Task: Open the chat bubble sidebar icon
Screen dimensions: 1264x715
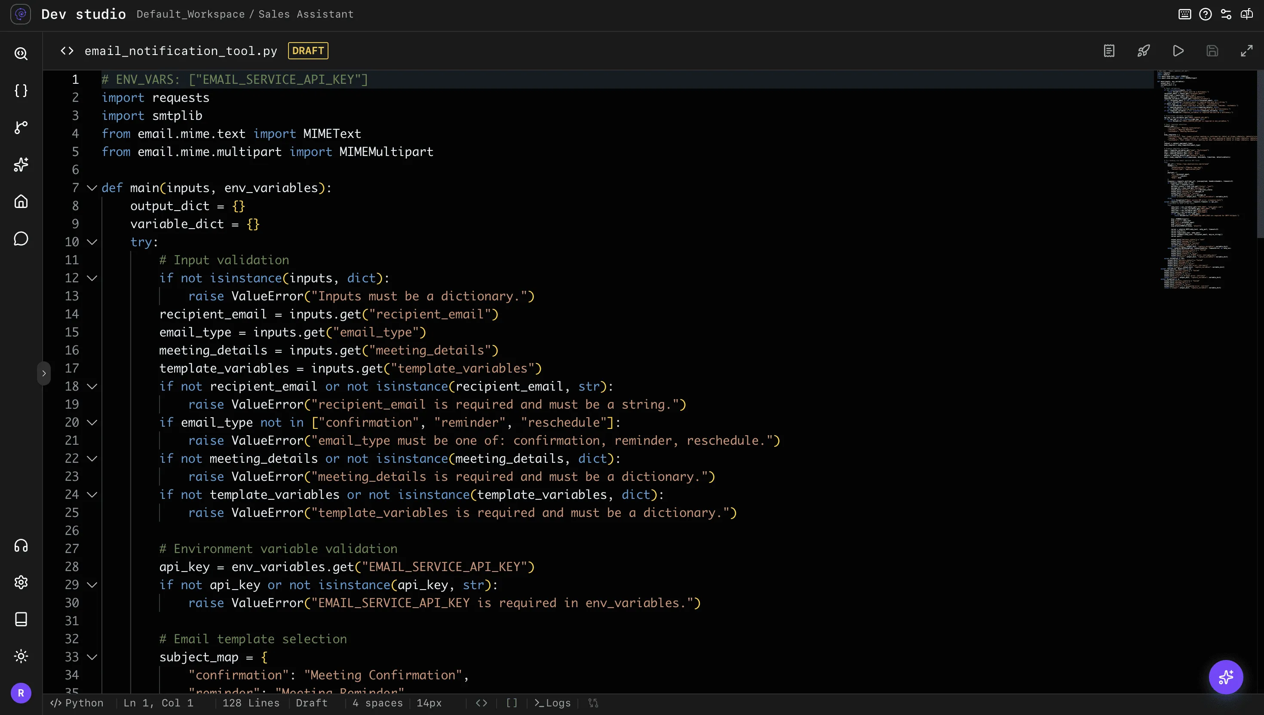Action: pos(21,238)
